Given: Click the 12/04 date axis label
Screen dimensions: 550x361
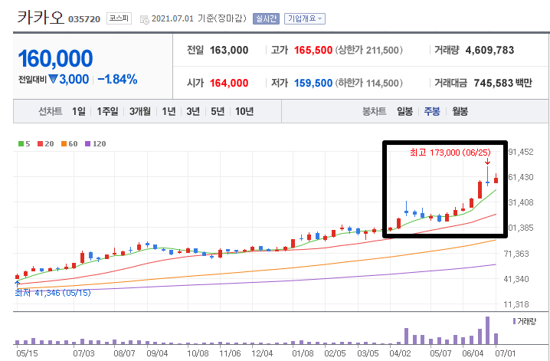Looking at the screenshot, I should 262,353.
